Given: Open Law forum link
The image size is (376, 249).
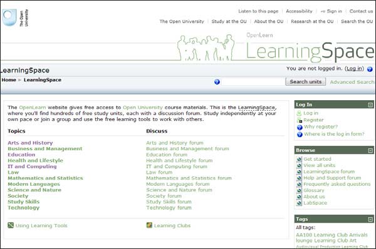Looking at the screenshot, I should (x=159, y=173).
